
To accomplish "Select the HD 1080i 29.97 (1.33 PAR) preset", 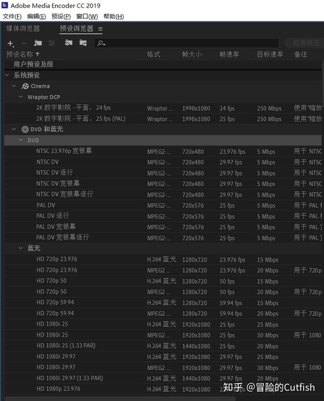I will pyautogui.click(x=163, y=378).
